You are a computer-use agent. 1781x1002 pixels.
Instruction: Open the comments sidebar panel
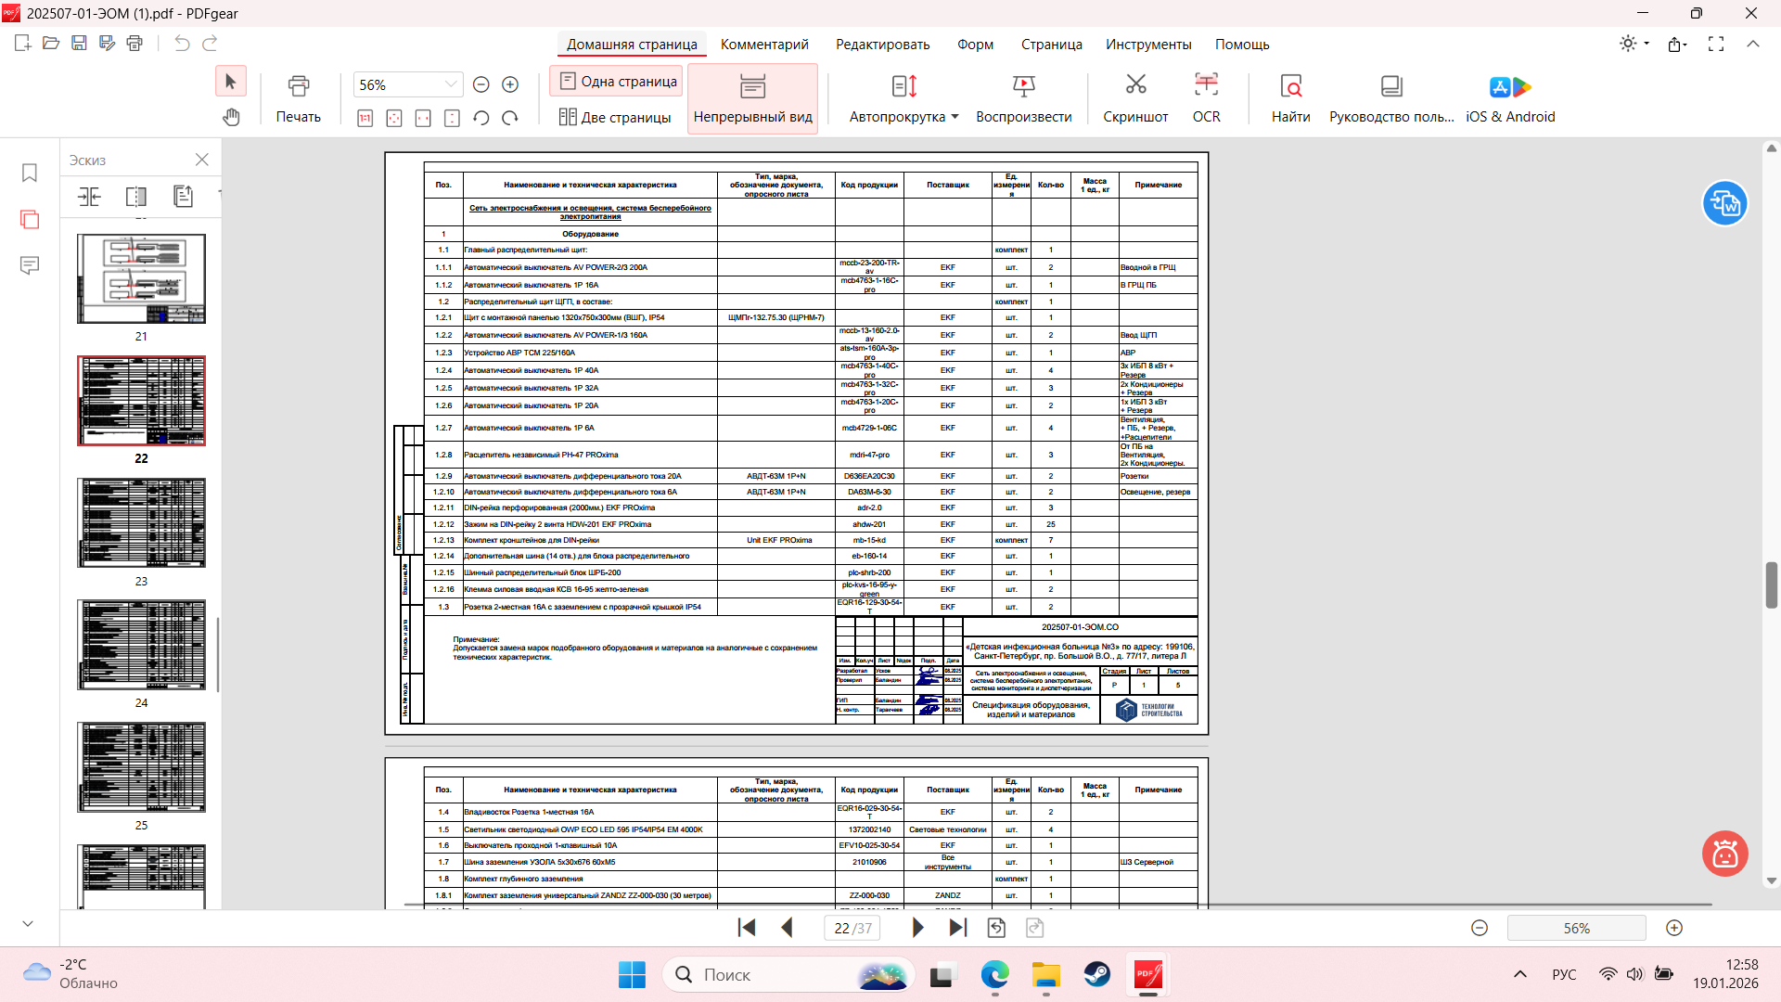(x=30, y=266)
